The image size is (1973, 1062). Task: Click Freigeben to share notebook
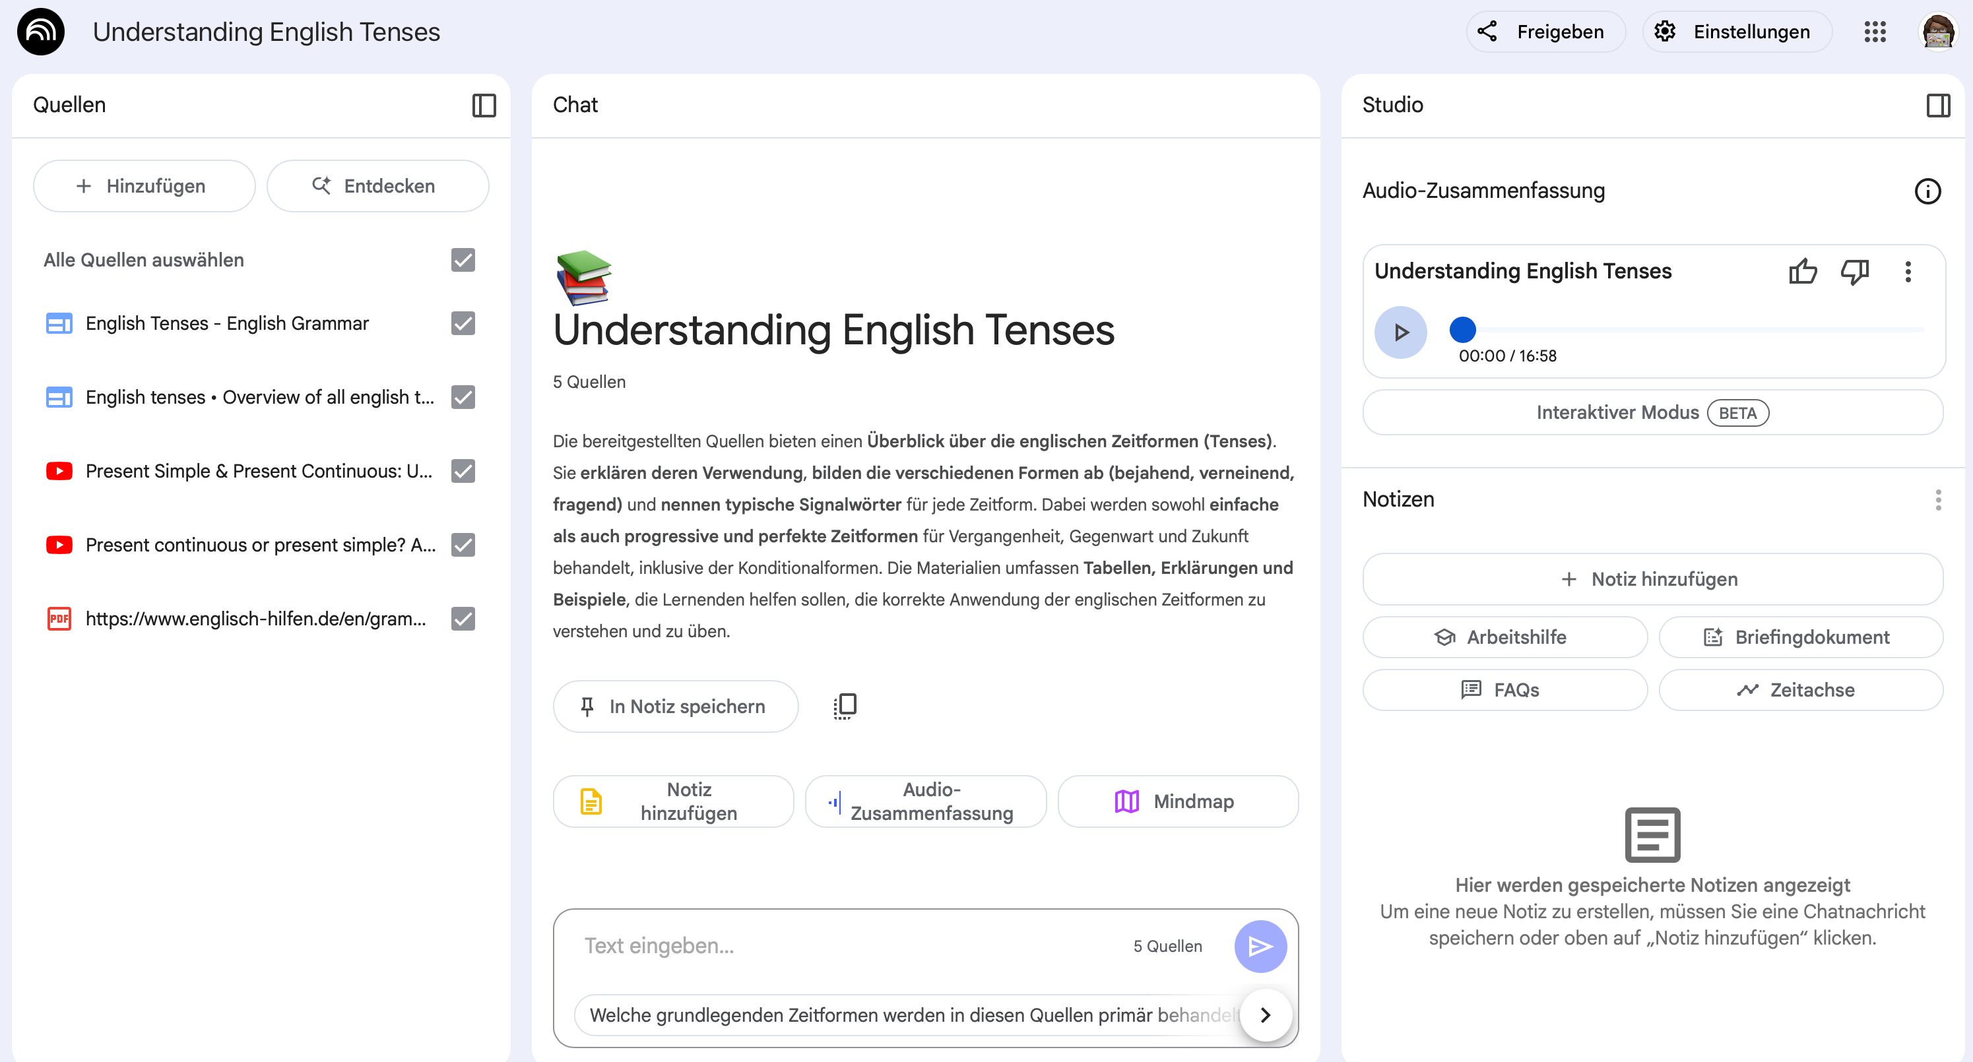1545,32
